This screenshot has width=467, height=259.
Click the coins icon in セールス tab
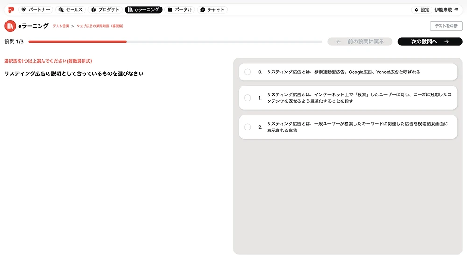tap(61, 10)
